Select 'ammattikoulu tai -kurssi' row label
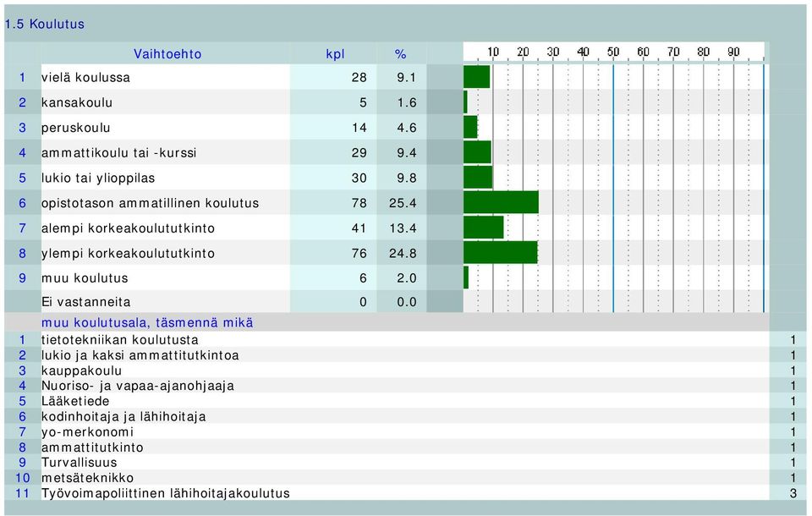 119,153
